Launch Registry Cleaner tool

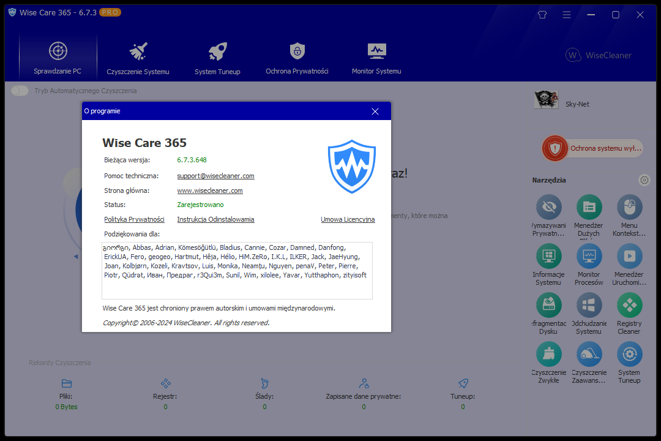tap(629, 314)
